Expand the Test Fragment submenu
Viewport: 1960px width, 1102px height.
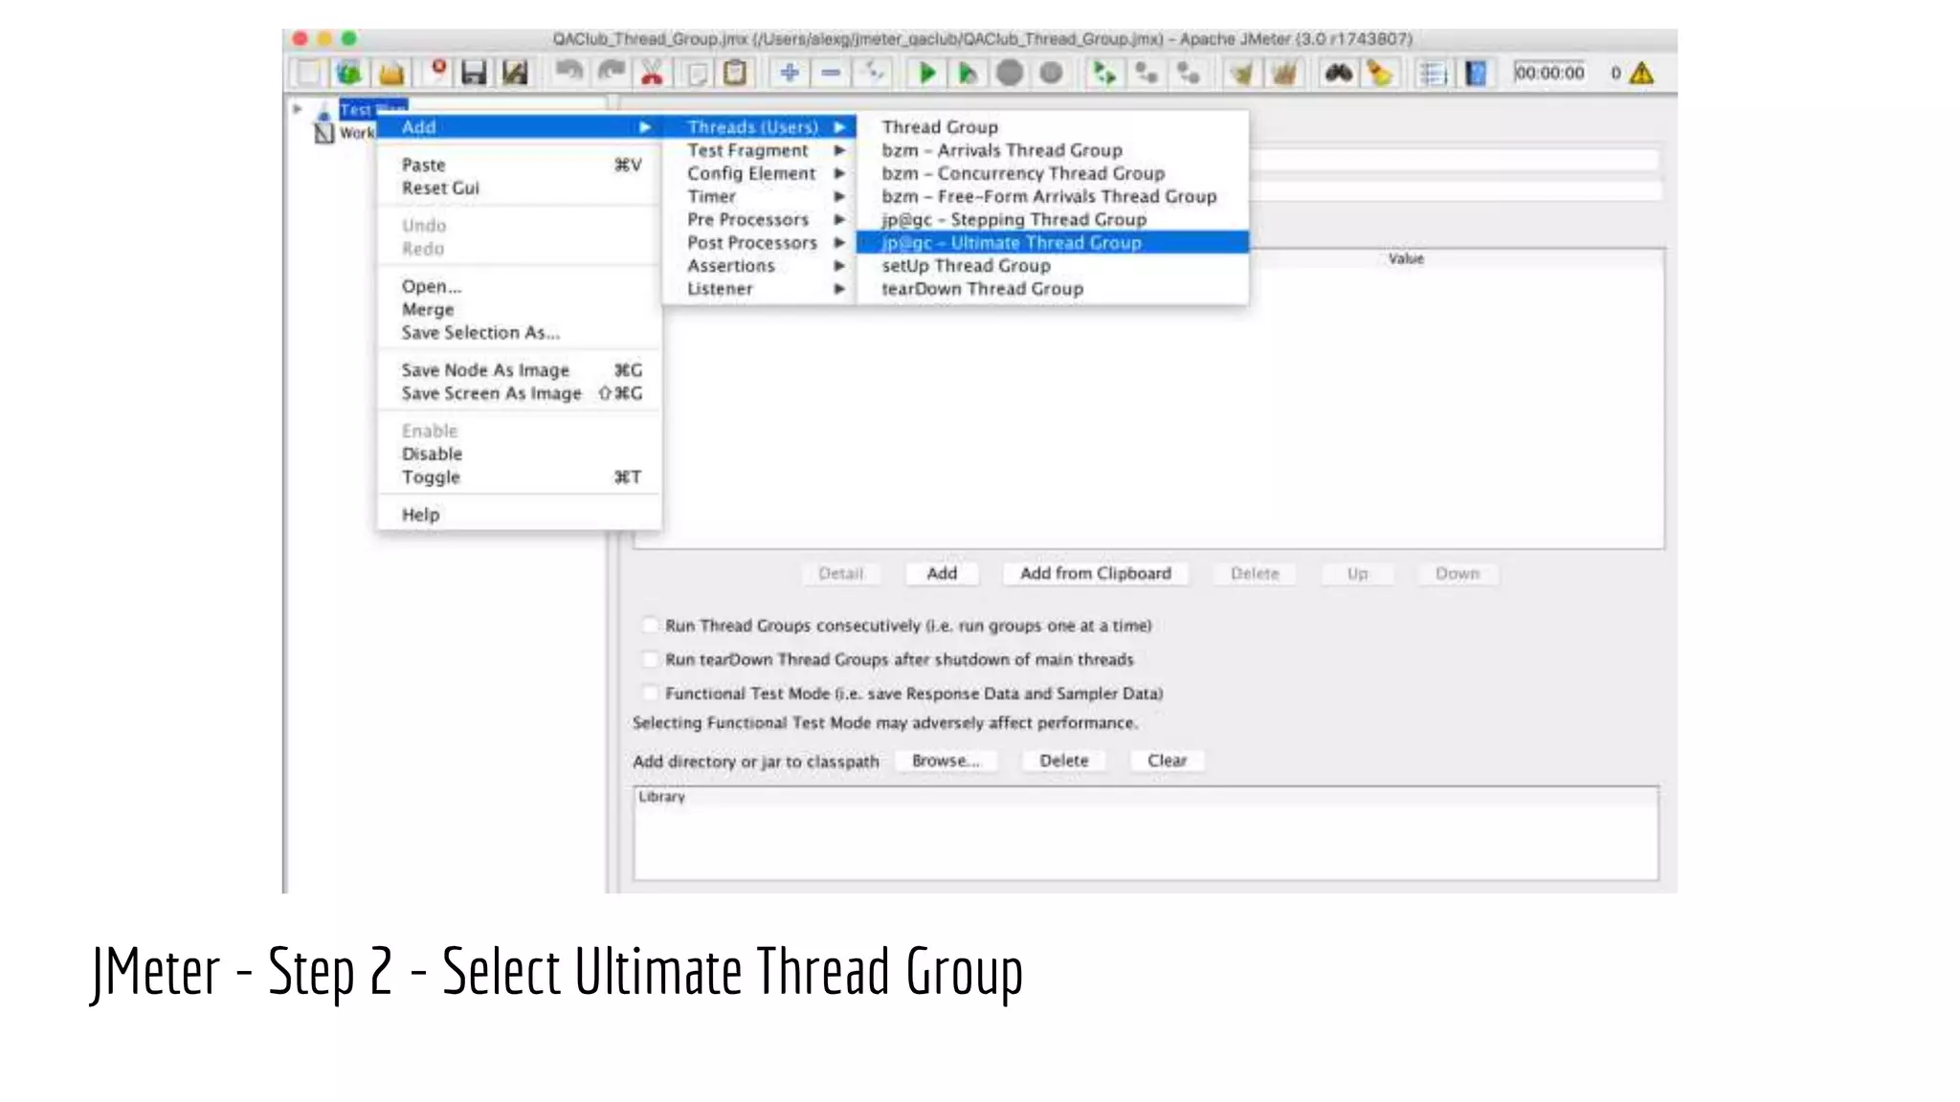pyautogui.click(x=759, y=150)
